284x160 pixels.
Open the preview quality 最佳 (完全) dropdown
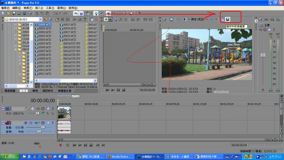tap(206, 19)
